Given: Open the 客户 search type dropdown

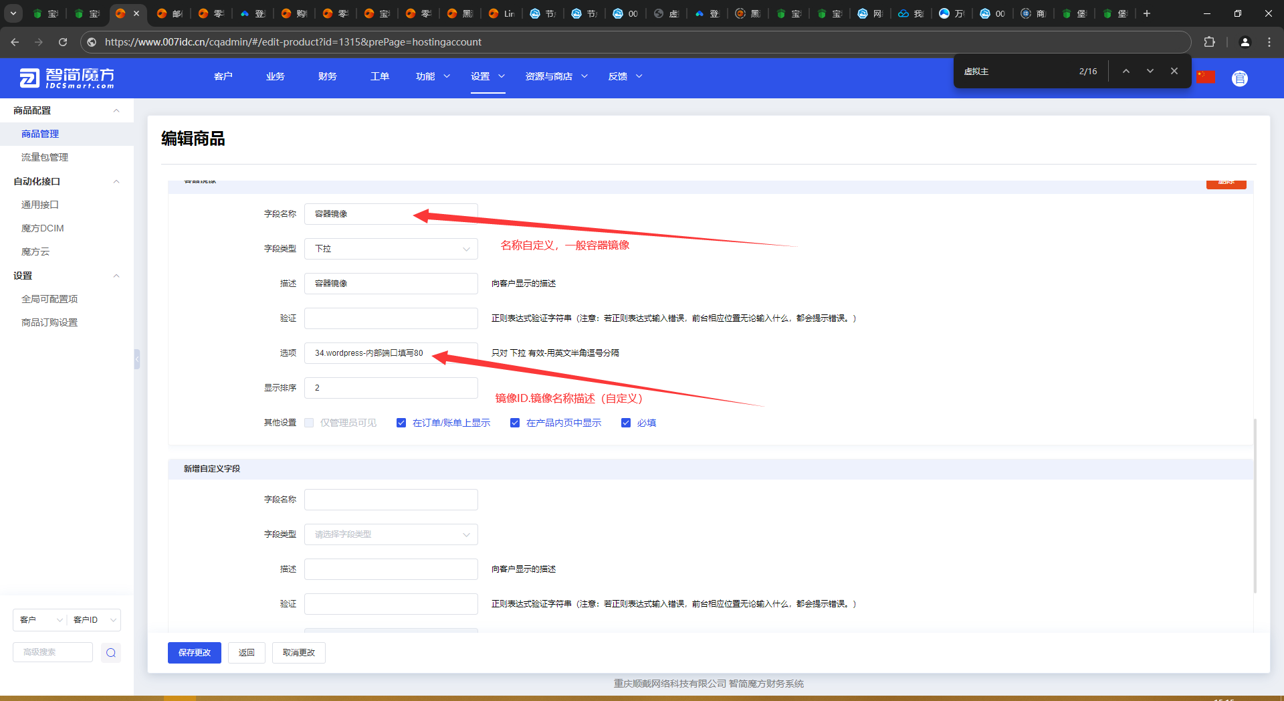Looking at the screenshot, I should [x=39, y=620].
